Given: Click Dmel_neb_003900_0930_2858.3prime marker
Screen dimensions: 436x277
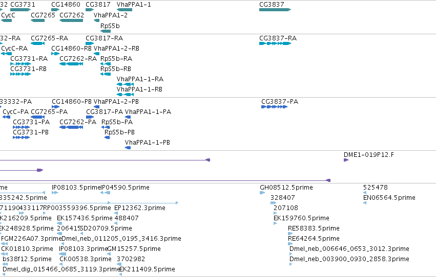Looking at the screenshot, I should coord(291,265).
